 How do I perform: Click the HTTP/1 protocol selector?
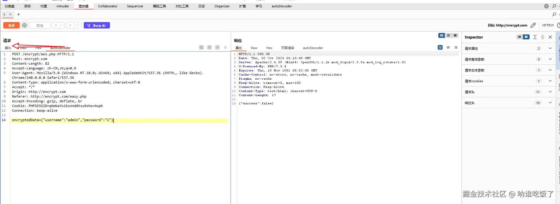tap(548, 25)
